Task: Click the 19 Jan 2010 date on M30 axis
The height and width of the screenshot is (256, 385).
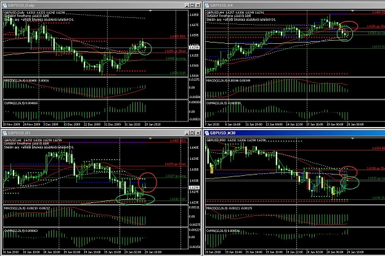Action: [213, 252]
